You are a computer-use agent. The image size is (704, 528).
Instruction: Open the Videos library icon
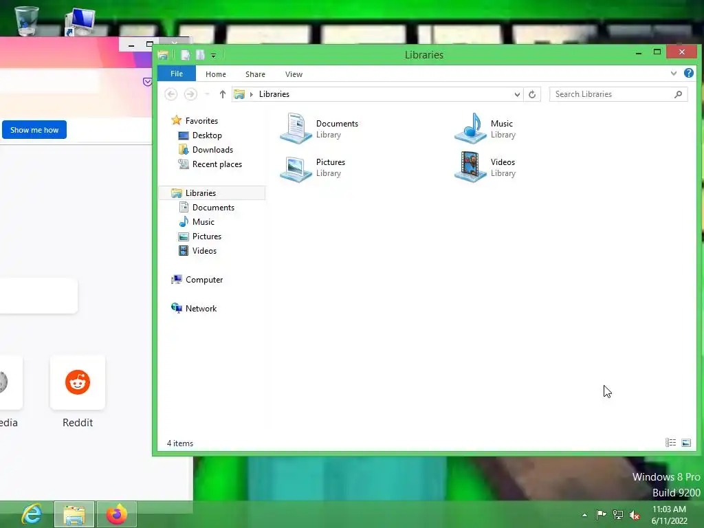pyautogui.click(x=470, y=167)
